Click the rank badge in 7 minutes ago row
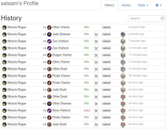166x129 pixels. (x=123, y=41)
